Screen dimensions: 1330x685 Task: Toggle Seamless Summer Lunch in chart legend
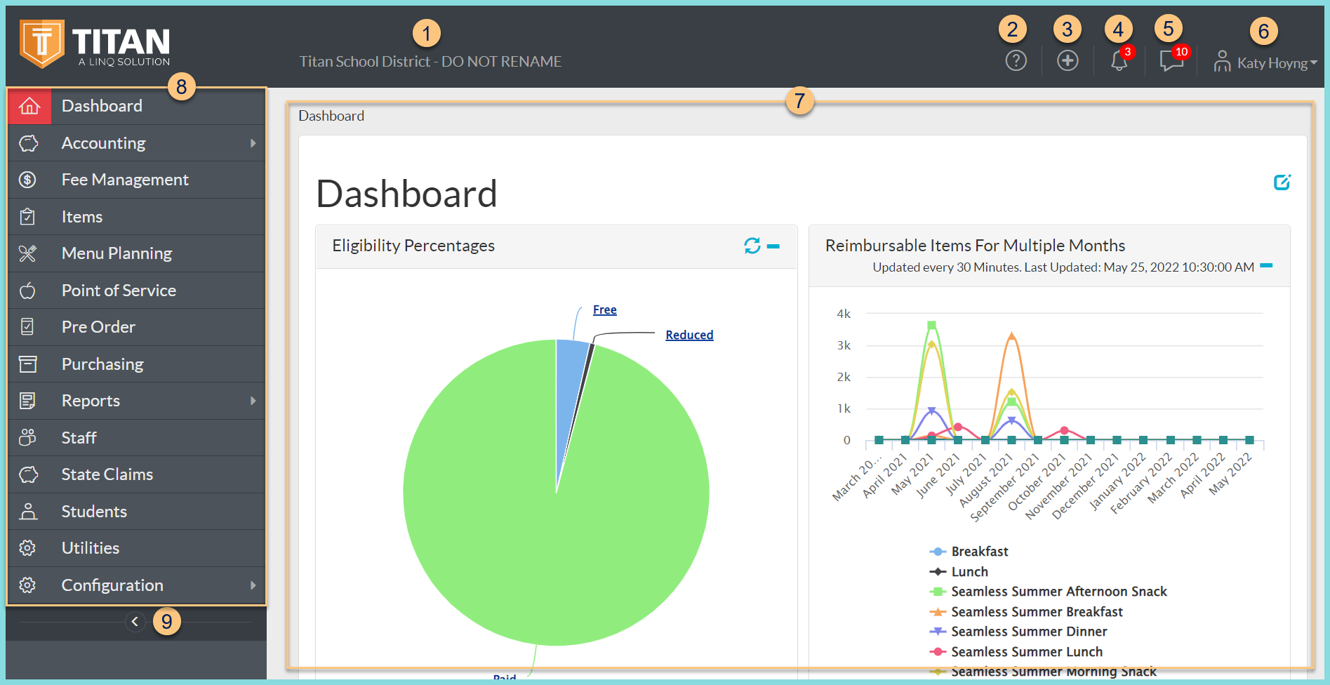click(1025, 651)
